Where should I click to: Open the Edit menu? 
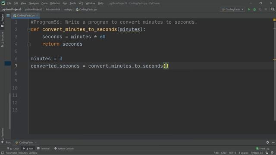(16, 3)
